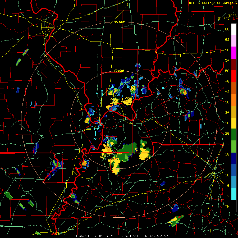The height and width of the screenshot is (238, 238).
Task: Click the "TOPS" legend title
Action: 232,16
